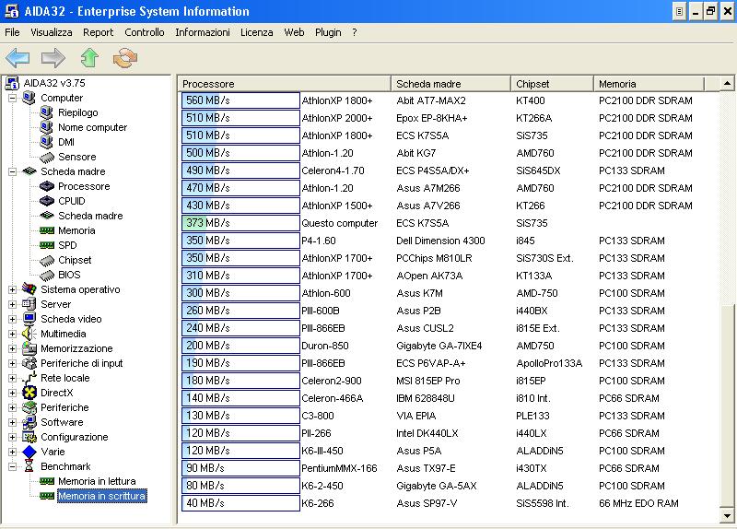This screenshot has width=737, height=529.
Task: Collapse the Computer tree node
Action: [13, 98]
